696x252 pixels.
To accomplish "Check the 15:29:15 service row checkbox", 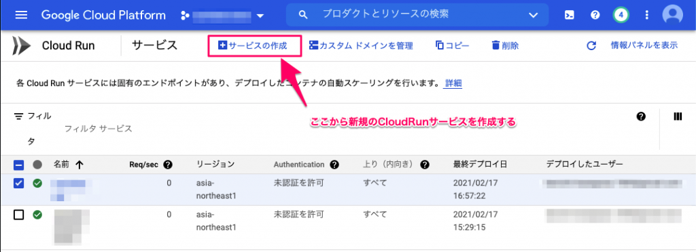I will (18, 215).
